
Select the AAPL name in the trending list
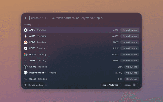click(32, 30)
